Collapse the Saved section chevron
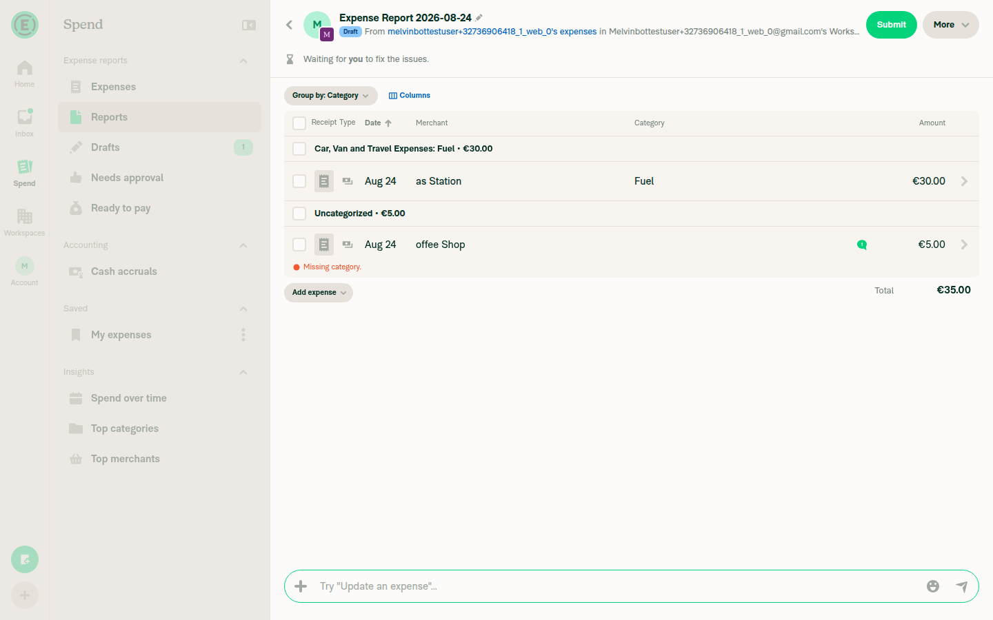The image size is (993, 620). (243, 309)
